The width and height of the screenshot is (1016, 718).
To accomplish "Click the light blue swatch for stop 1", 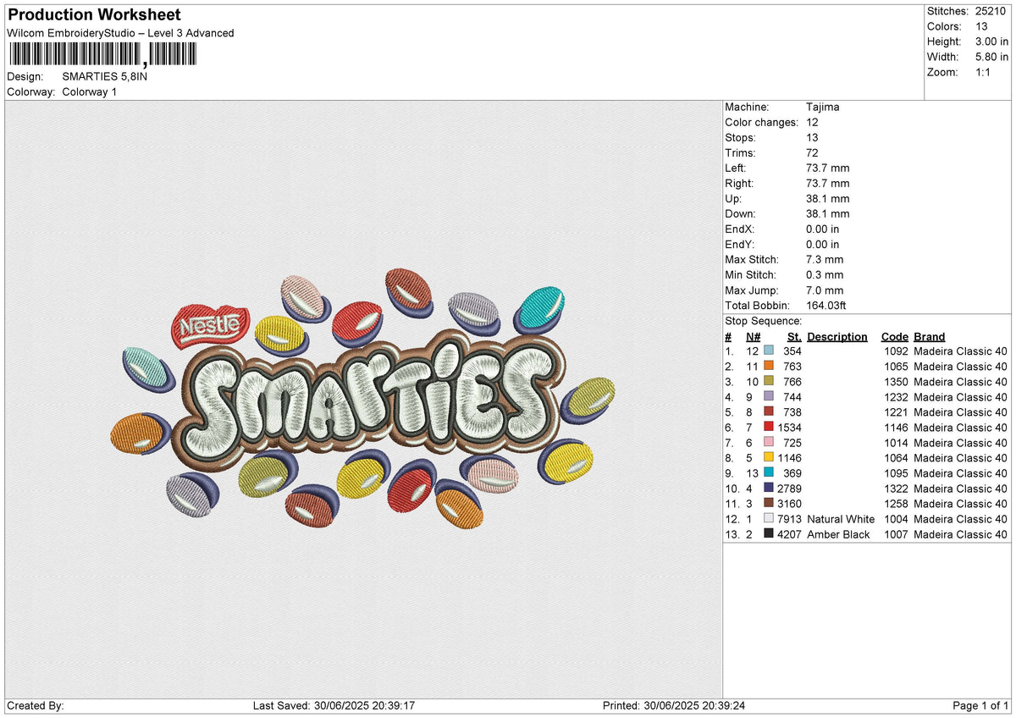I will click(769, 351).
